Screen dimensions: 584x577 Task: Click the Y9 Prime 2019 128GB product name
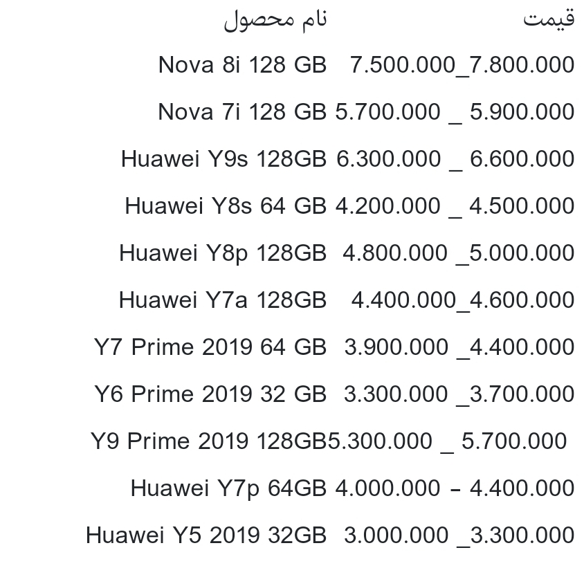[x=208, y=441]
